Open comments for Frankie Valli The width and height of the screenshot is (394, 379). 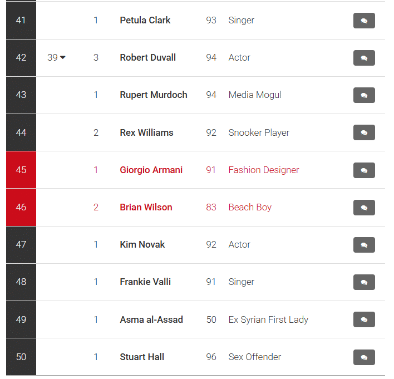tap(364, 282)
